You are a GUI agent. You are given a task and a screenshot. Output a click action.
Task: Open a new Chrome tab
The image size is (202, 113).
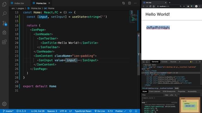point(170,3)
